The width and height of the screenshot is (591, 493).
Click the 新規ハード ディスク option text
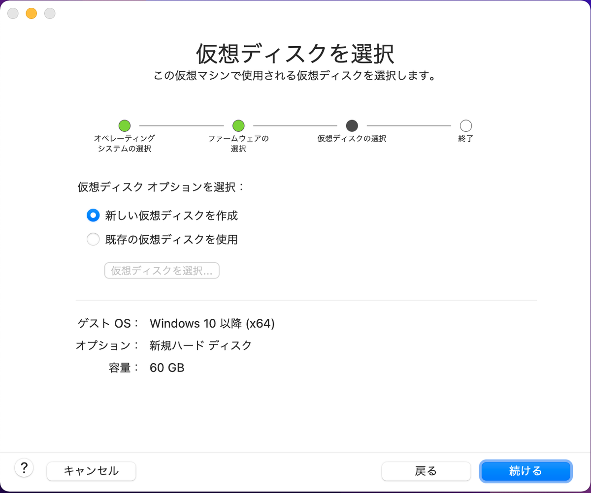point(198,345)
